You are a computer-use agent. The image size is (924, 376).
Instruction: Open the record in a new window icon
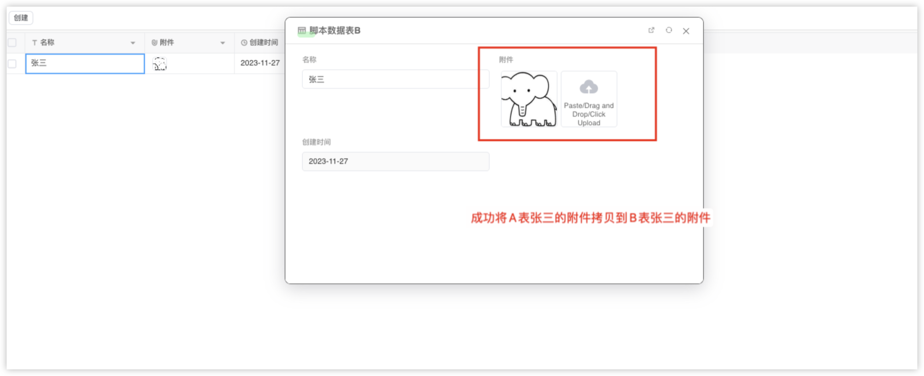coord(651,31)
